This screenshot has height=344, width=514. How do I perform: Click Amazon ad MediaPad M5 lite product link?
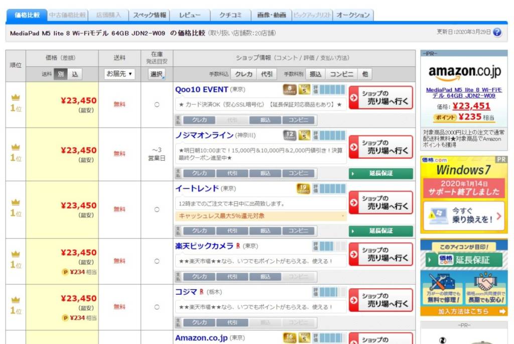[x=464, y=92]
